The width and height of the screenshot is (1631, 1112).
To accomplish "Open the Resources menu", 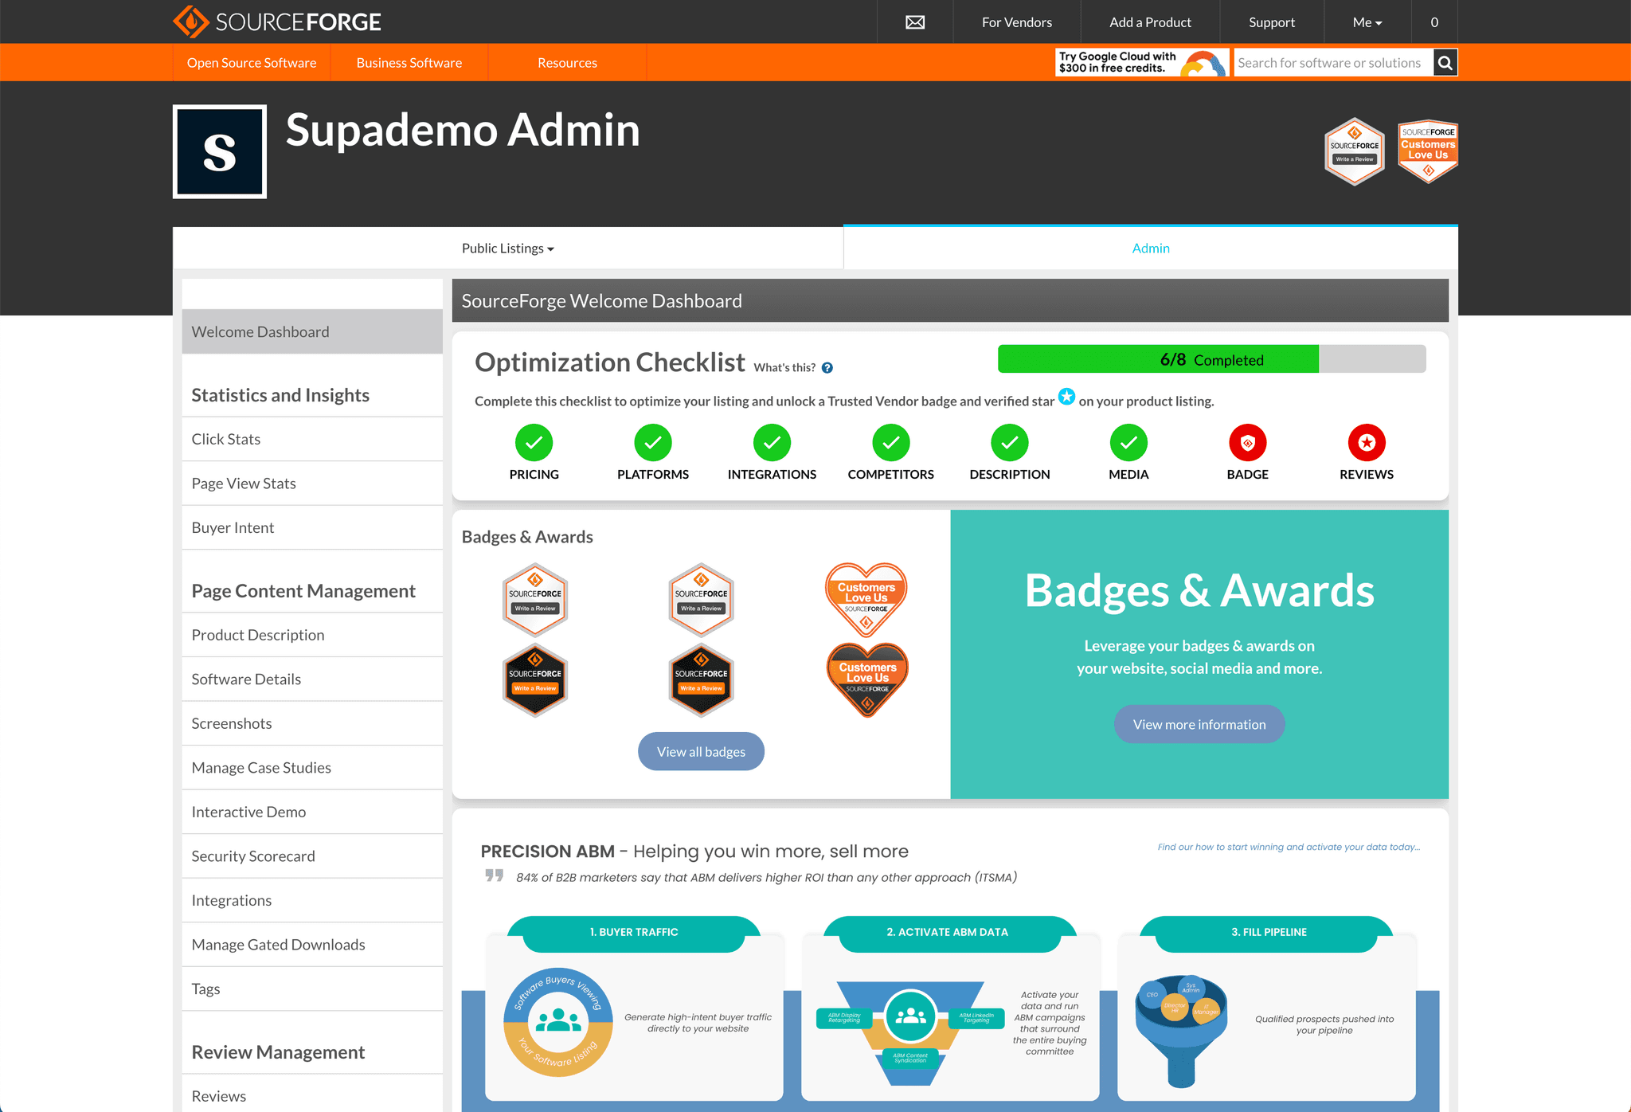I will click(567, 63).
